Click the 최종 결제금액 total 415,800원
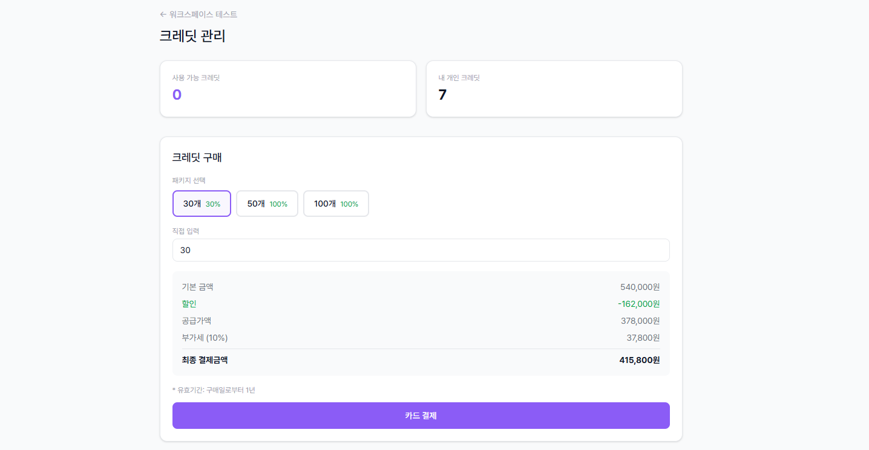 click(639, 360)
